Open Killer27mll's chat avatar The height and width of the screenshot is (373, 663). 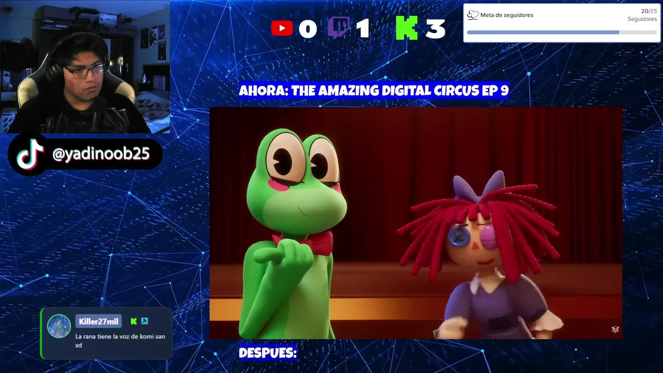(59, 326)
